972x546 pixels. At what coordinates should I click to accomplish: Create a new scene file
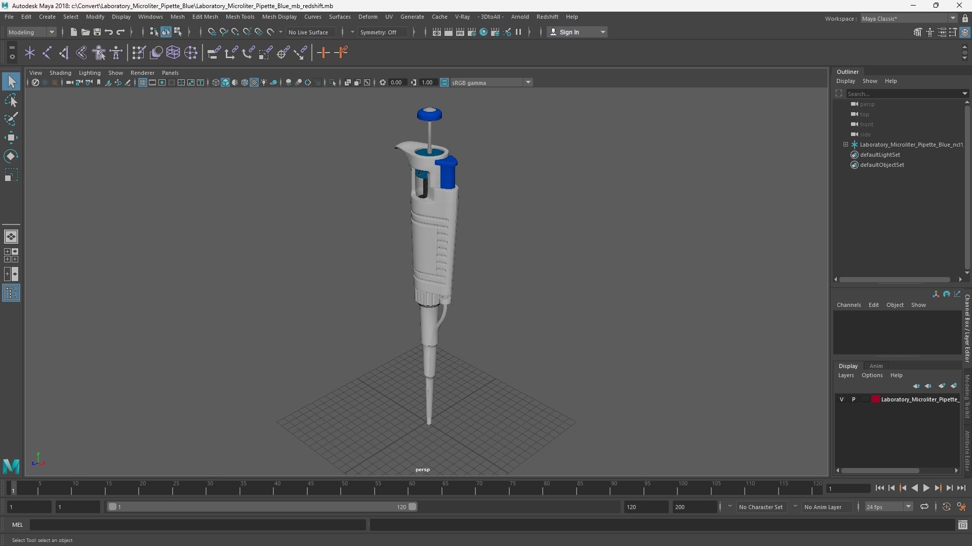[x=73, y=32]
